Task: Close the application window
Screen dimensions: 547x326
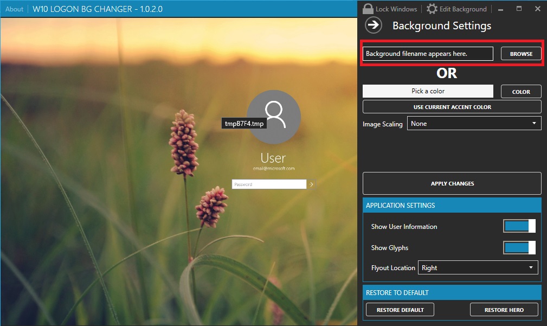Action: [538, 9]
